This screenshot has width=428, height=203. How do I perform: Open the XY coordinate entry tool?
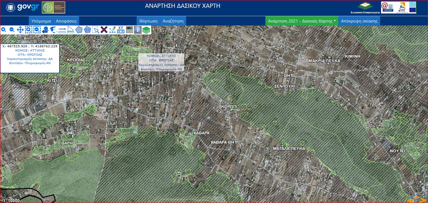click(x=121, y=30)
